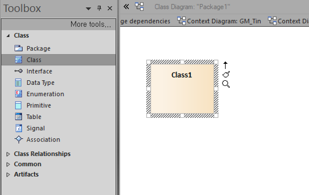Click the 'Interface' label in the toolbox

[39, 71]
